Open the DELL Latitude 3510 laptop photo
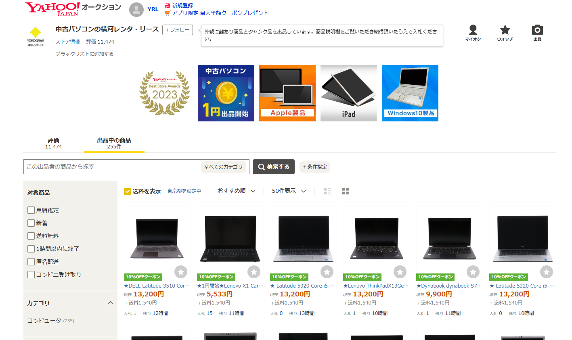 click(157, 239)
